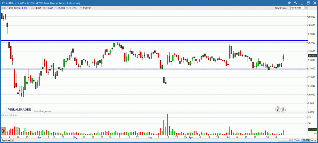The height and width of the screenshot is (143, 318).
Task: Click the Set month label on time axis
Action: 228,137
